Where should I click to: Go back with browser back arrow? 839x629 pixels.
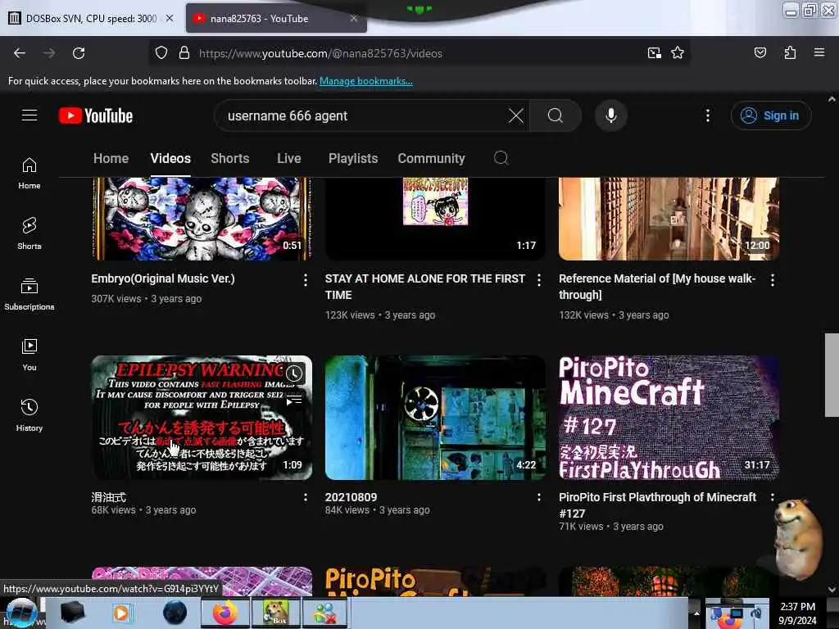tap(20, 53)
